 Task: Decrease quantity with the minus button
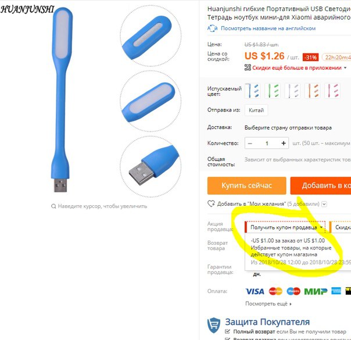(250, 143)
